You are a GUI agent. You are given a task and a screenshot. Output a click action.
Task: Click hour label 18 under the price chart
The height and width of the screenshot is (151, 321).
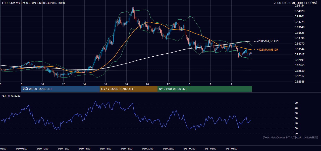(x=126, y=84)
